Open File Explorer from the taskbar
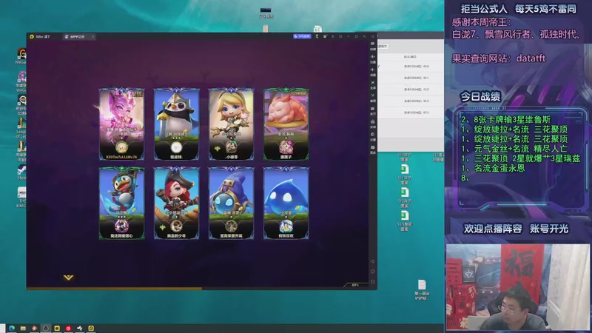The width and height of the screenshot is (592, 333). pos(23,328)
